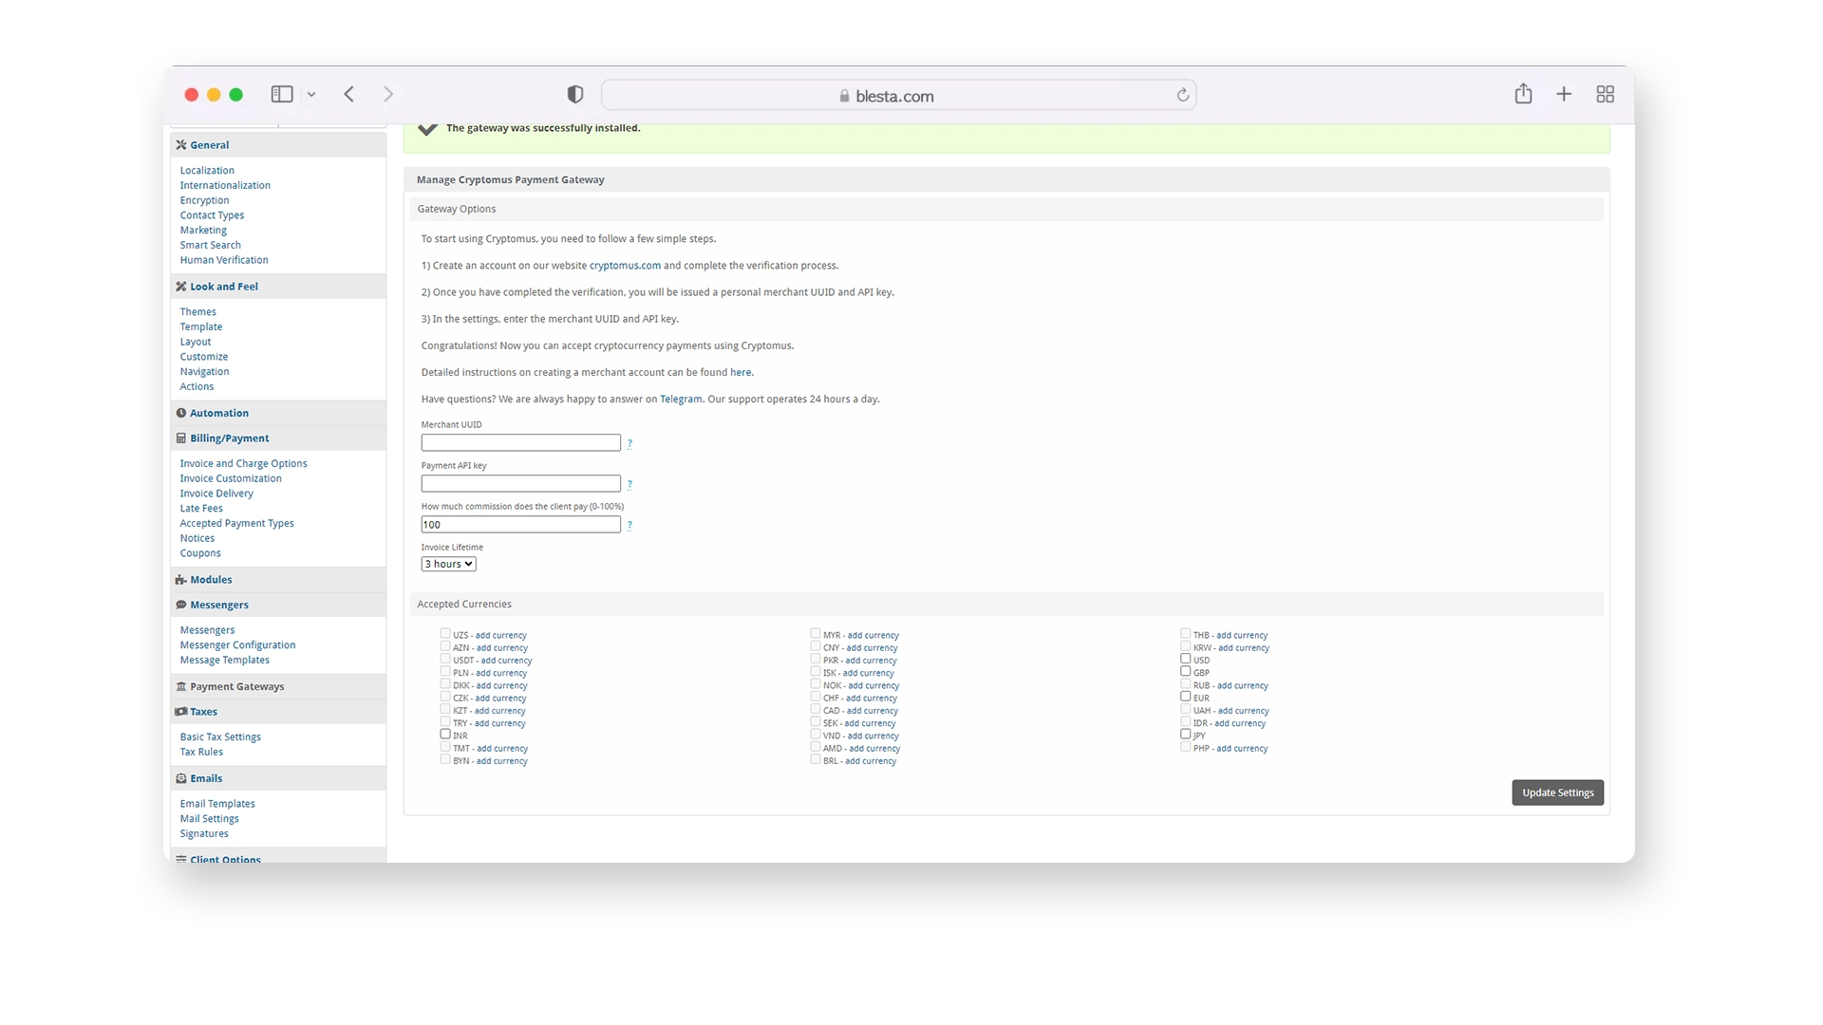Click the Update Settings button
This screenshot has width=1823, height=1025.
click(x=1558, y=792)
